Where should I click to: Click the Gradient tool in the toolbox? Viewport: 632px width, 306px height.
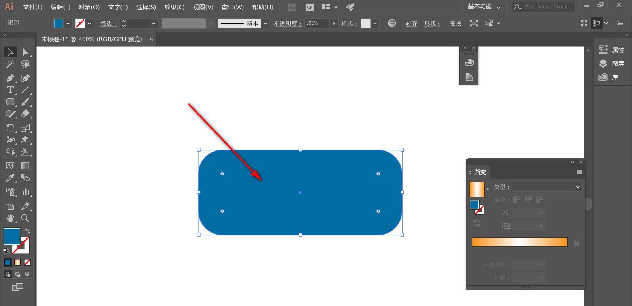click(x=25, y=166)
